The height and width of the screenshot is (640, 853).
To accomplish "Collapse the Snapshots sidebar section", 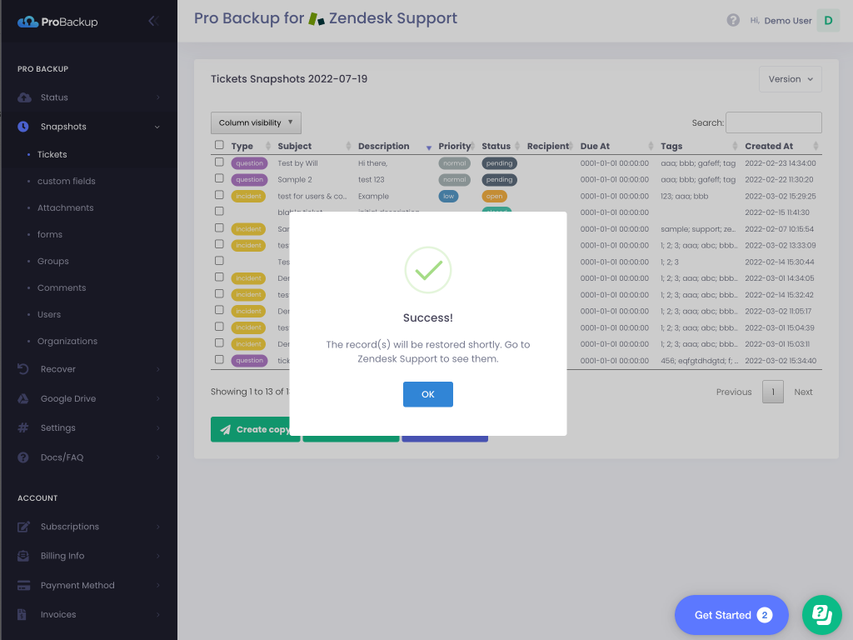I will (88, 127).
